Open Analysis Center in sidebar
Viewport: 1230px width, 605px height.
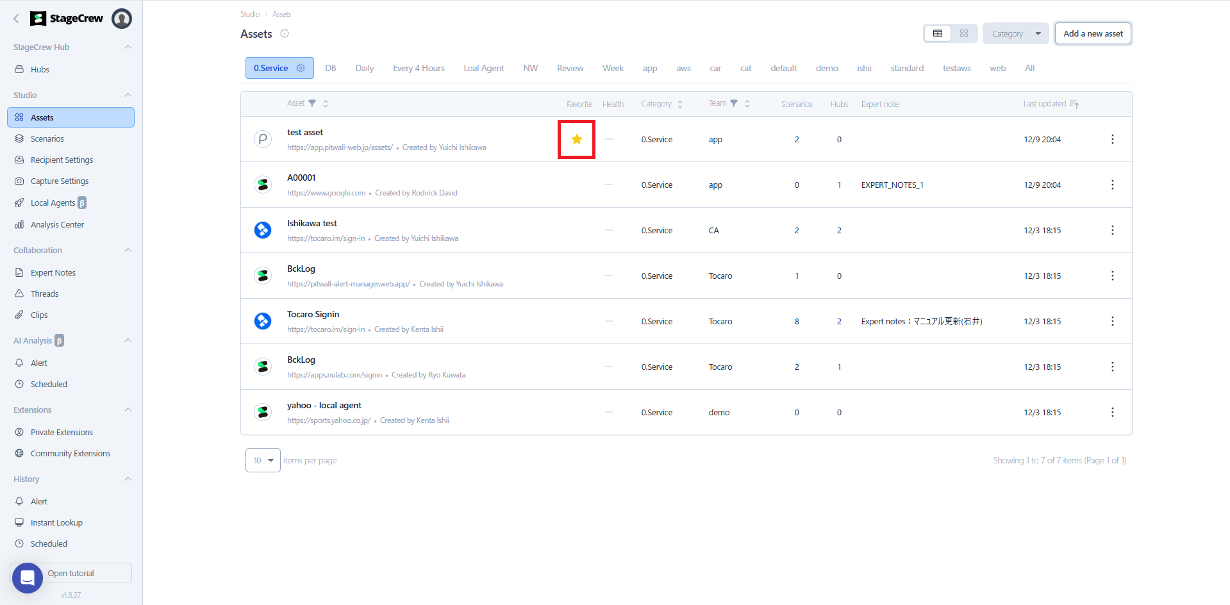pyautogui.click(x=57, y=224)
